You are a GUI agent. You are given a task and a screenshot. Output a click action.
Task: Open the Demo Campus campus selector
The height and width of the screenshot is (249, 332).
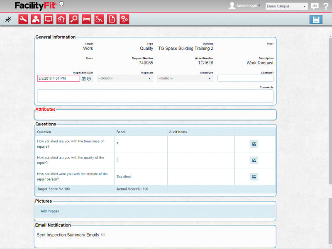click(286, 6)
